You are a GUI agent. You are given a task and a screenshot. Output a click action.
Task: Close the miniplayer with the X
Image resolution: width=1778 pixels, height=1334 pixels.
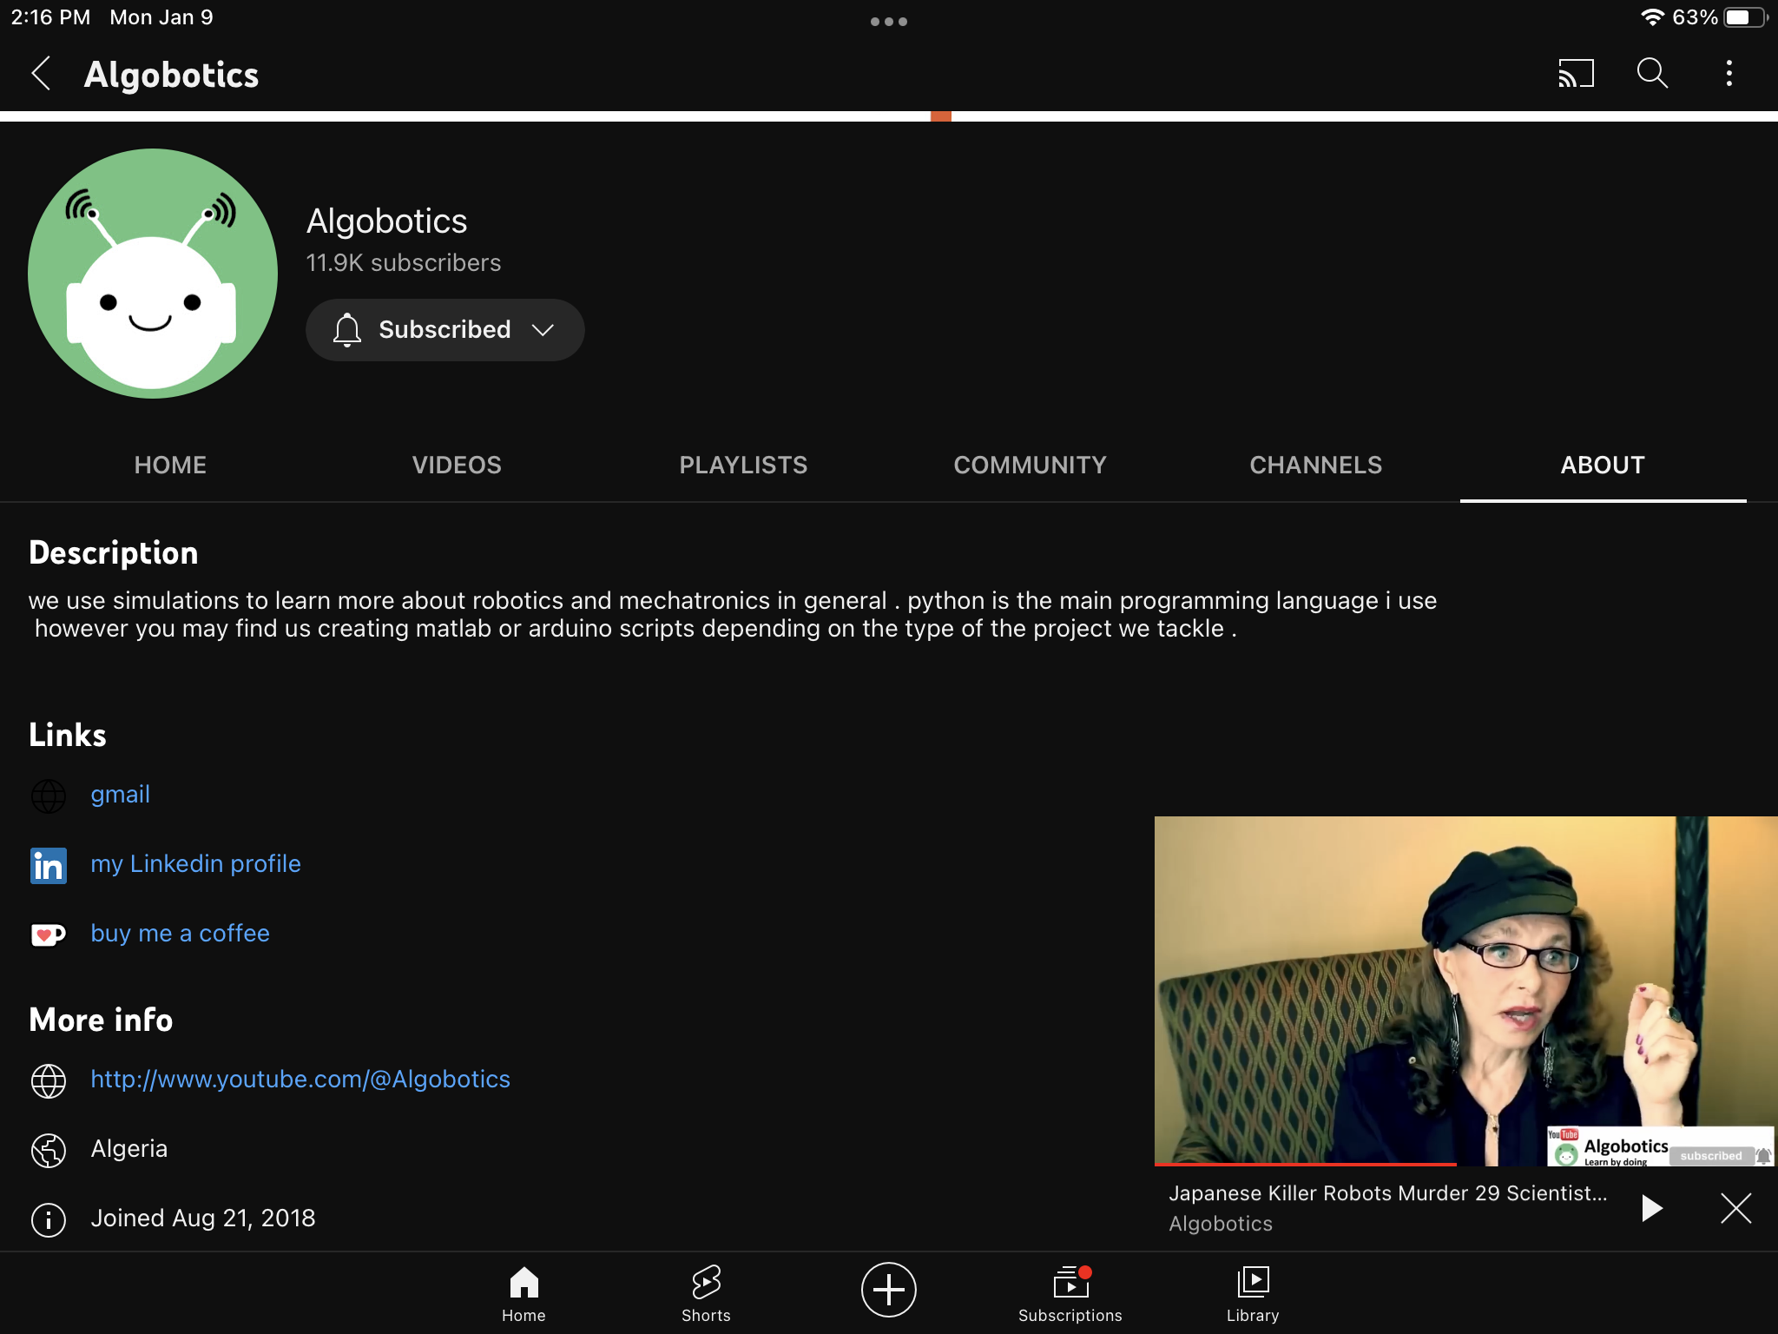[1735, 1208]
